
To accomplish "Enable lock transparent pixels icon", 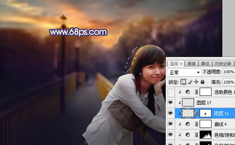I will click(x=183, y=82).
